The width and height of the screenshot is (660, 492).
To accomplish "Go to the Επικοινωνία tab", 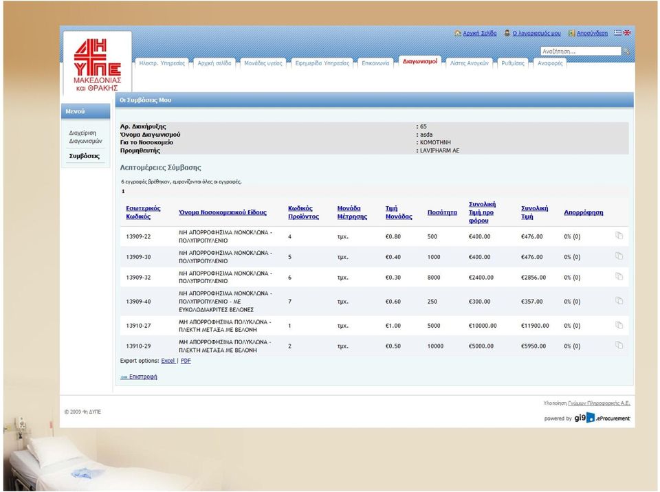I will pos(375,63).
